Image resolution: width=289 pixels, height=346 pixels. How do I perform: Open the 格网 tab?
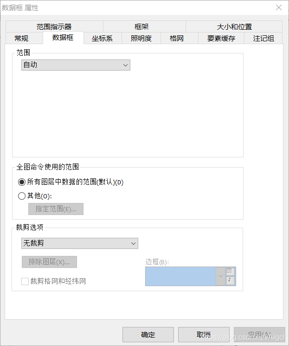point(180,39)
